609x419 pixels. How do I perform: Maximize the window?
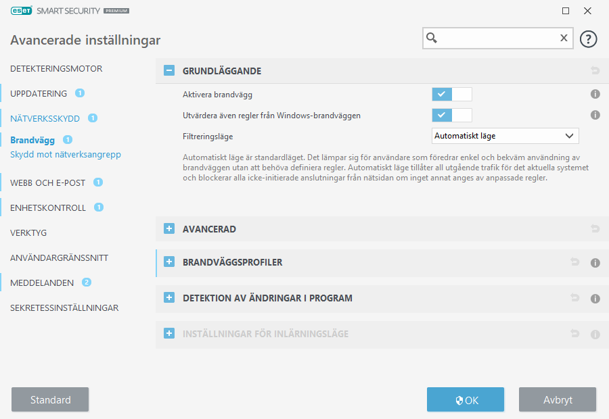[x=566, y=11]
